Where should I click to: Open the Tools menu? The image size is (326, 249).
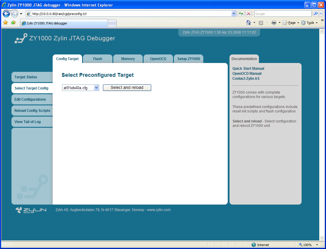point(309,23)
